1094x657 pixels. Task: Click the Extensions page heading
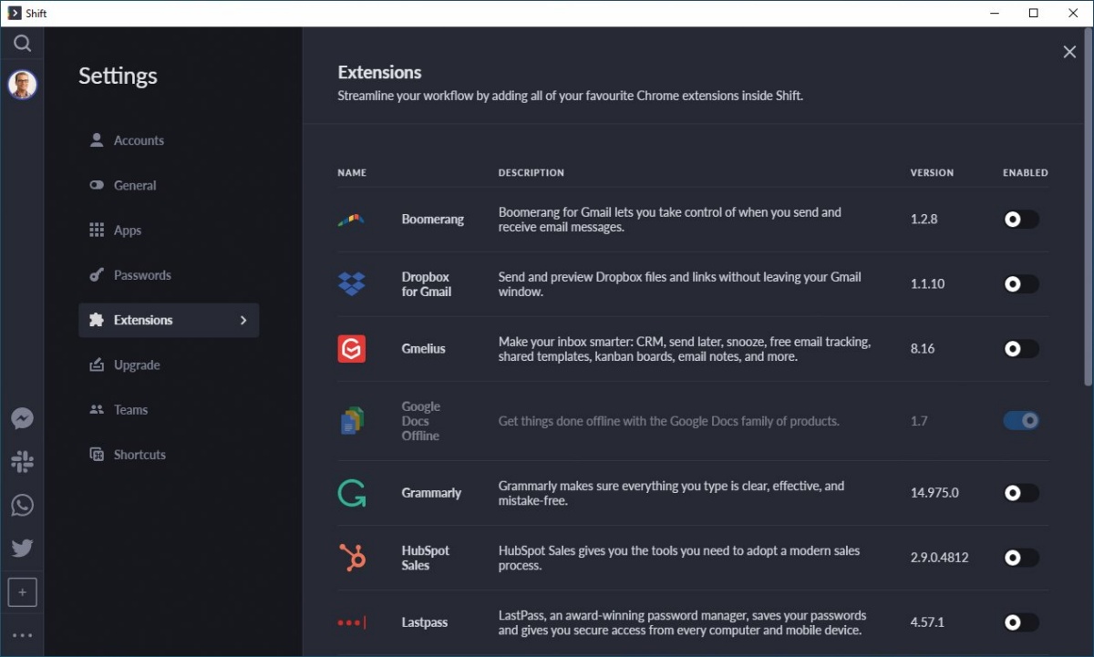click(380, 73)
